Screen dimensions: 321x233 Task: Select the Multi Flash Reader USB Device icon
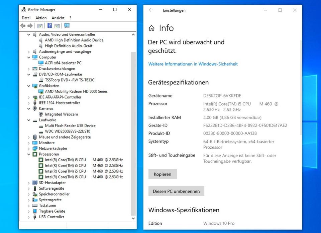click(41, 126)
